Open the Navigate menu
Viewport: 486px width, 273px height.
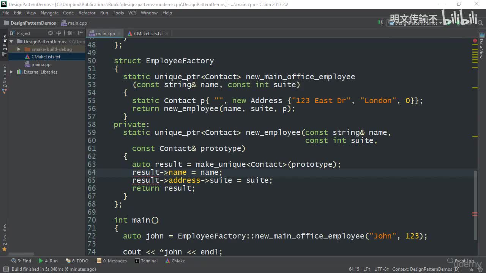49,13
